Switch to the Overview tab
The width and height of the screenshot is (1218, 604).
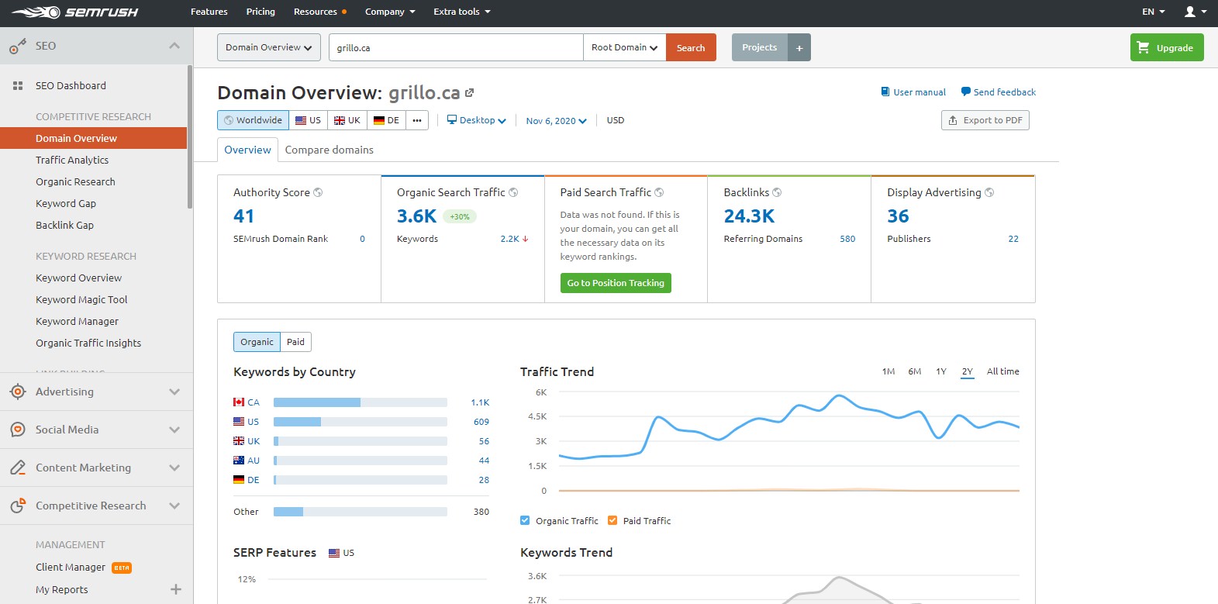pyautogui.click(x=247, y=150)
